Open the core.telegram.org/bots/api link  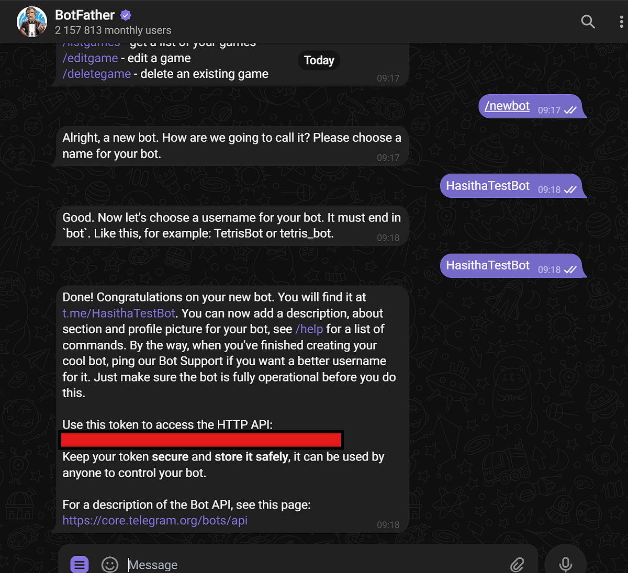tap(155, 520)
